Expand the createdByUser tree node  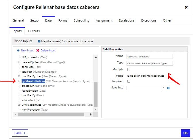19,62
